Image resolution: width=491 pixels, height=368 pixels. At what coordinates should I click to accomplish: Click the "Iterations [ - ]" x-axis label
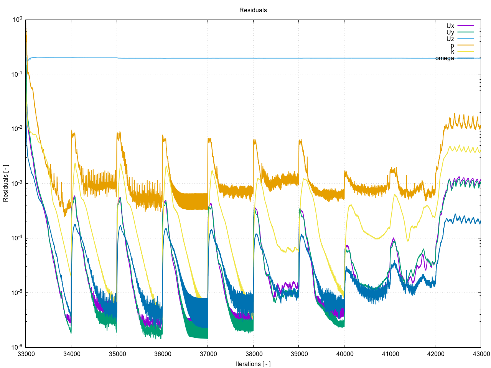[x=253, y=364]
